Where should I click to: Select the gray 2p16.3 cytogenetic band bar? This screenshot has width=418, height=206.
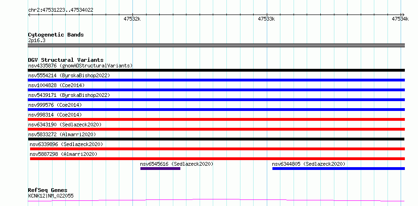point(216,45)
